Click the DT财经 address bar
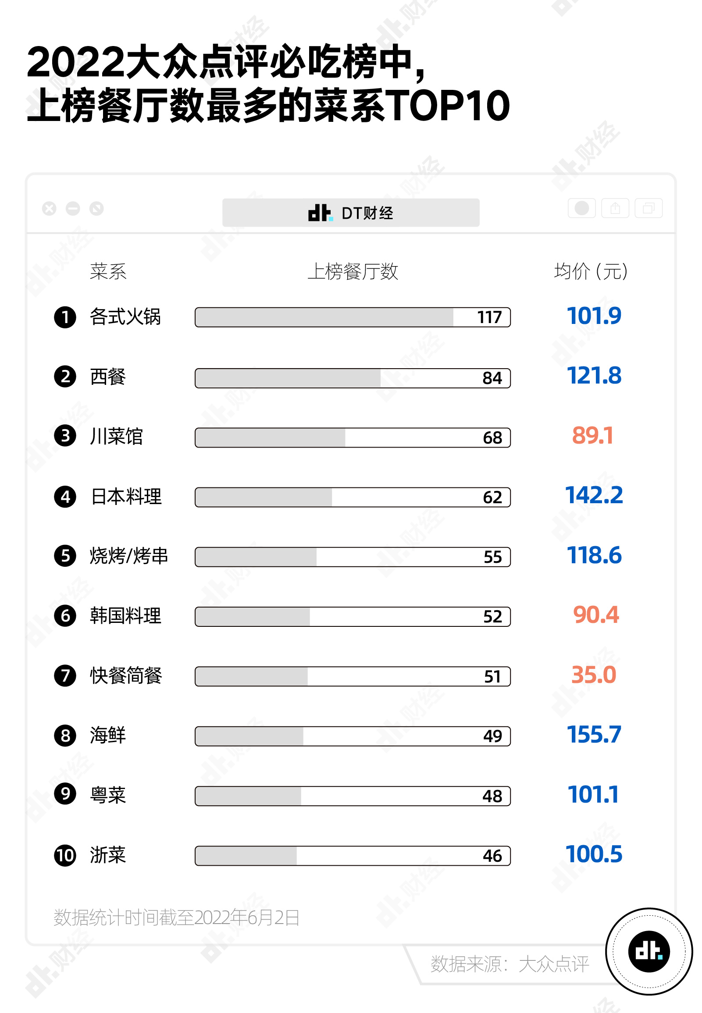702x1013 pixels. point(350,213)
